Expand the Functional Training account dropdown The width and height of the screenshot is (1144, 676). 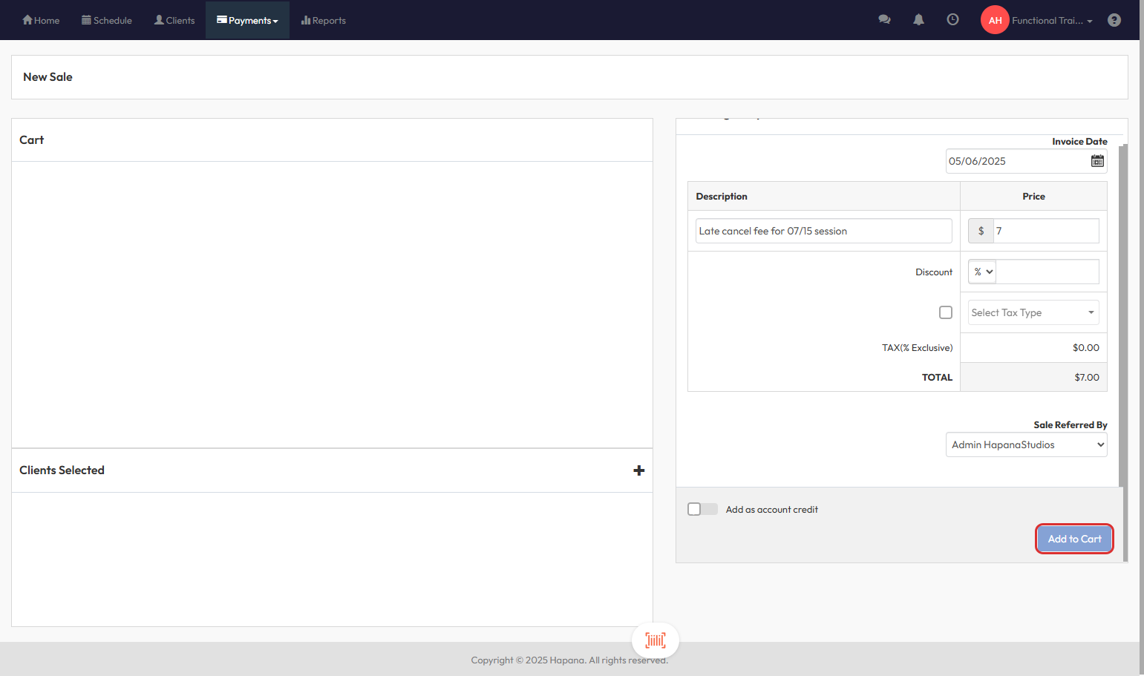pyautogui.click(x=1052, y=20)
